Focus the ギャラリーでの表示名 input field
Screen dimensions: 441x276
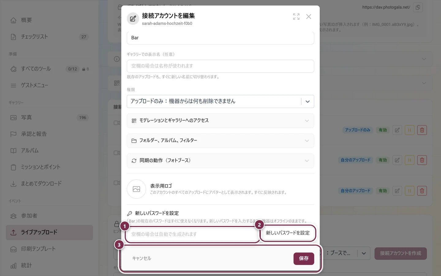[x=221, y=66]
